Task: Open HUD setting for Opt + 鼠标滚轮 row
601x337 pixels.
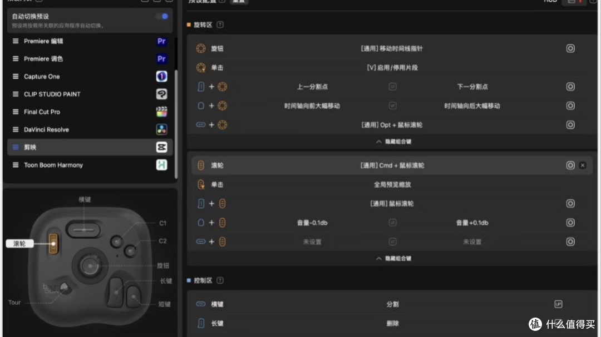Action: point(570,125)
